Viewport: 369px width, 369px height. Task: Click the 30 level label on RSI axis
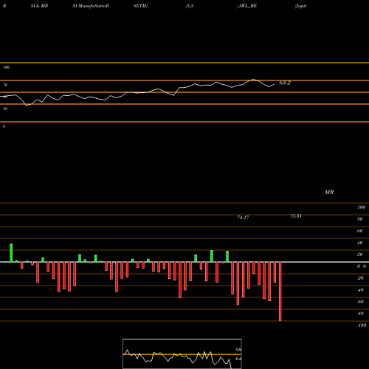pyautogui.click(x=5, y=108)
